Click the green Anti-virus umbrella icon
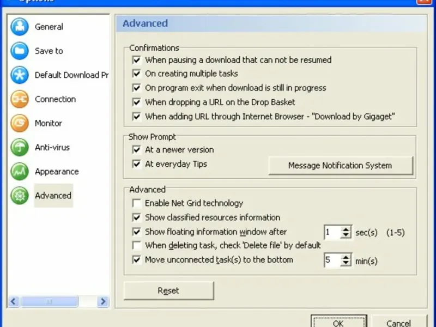 (x=20, y=147)
